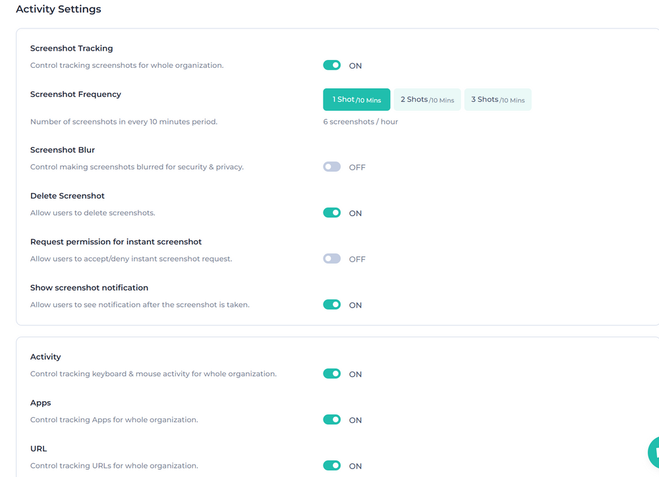The image size is (659, 477).
Task: Turn off the Delete Screenshot toggle
Action: coord(331,212)
